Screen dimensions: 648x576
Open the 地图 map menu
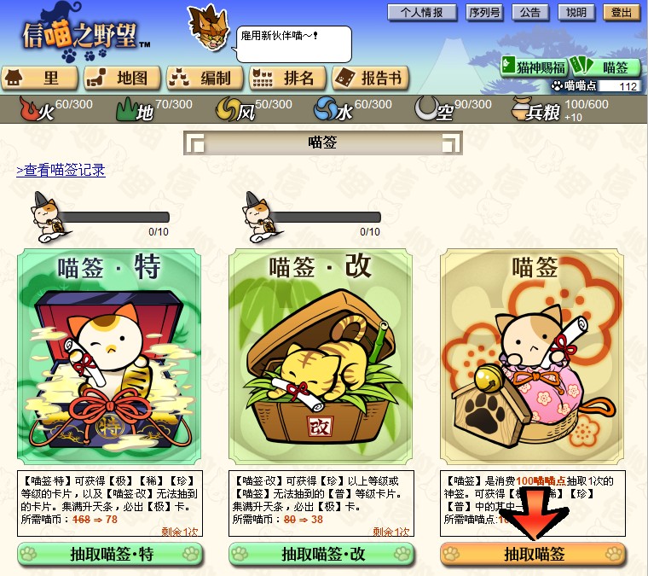pyautogui.click(x=122, y=78)
